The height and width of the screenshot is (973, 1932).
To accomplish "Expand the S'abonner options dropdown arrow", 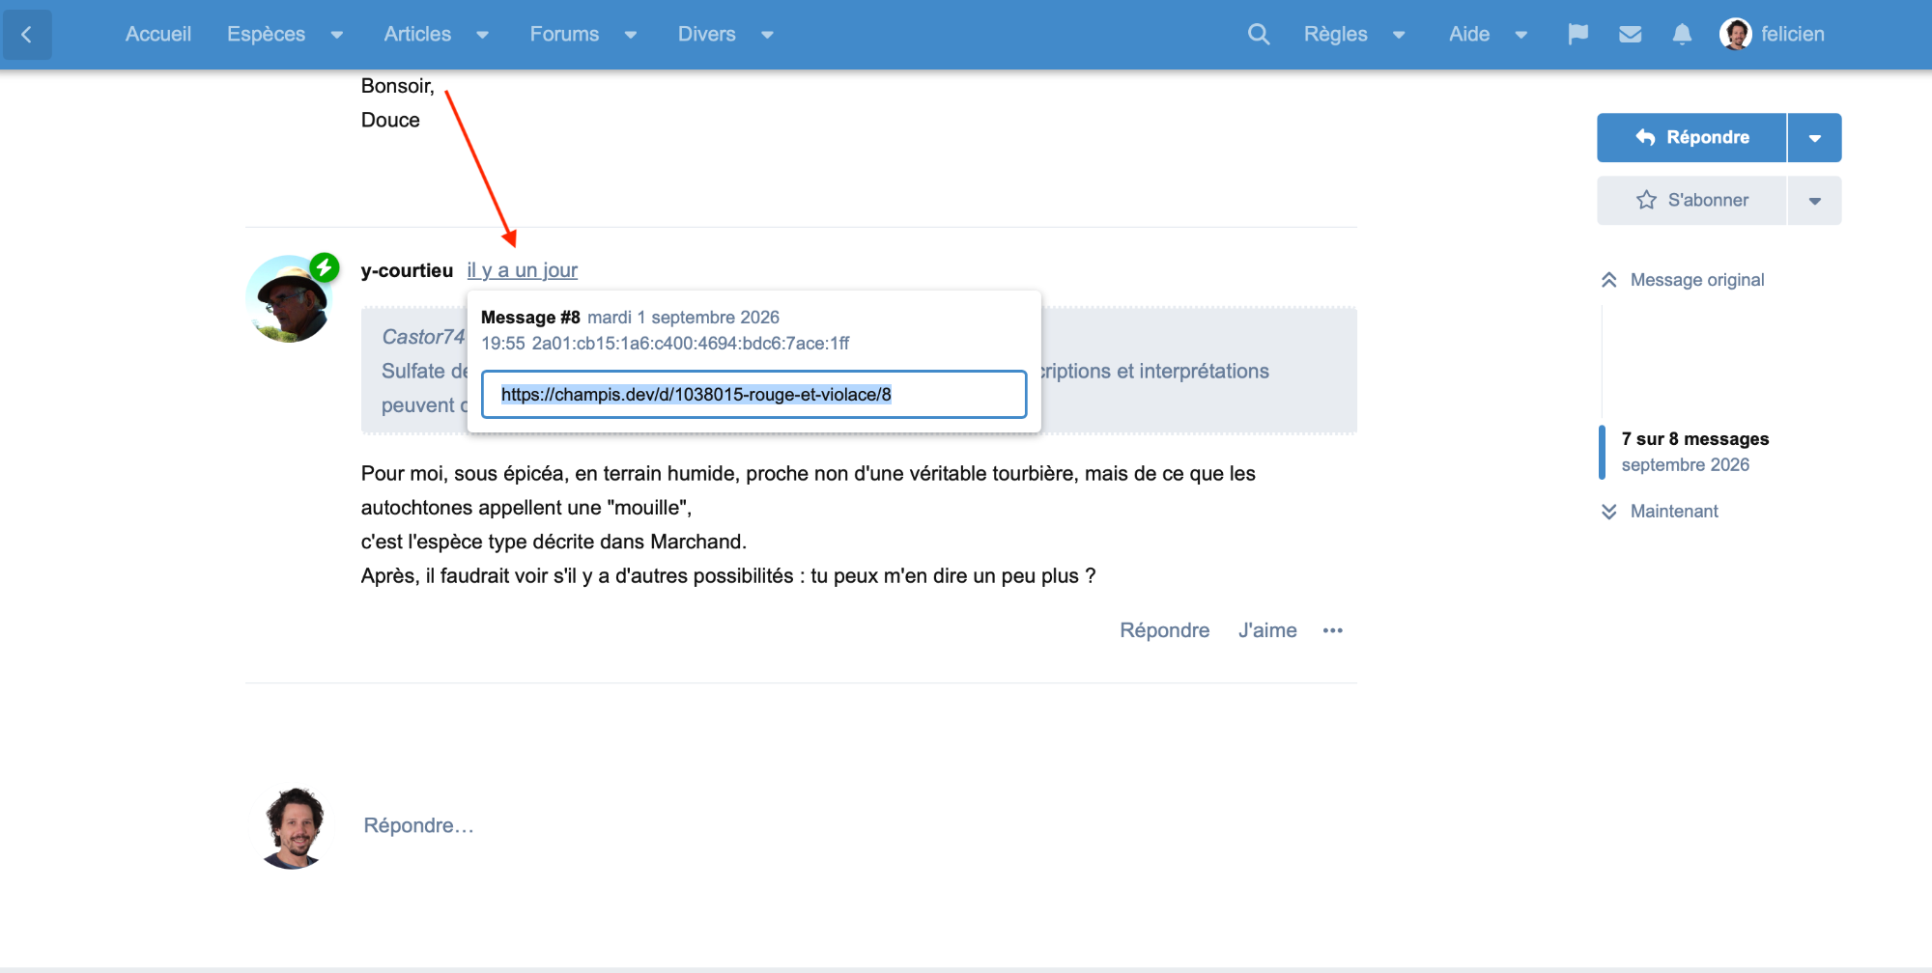I will click(1815, 201).
